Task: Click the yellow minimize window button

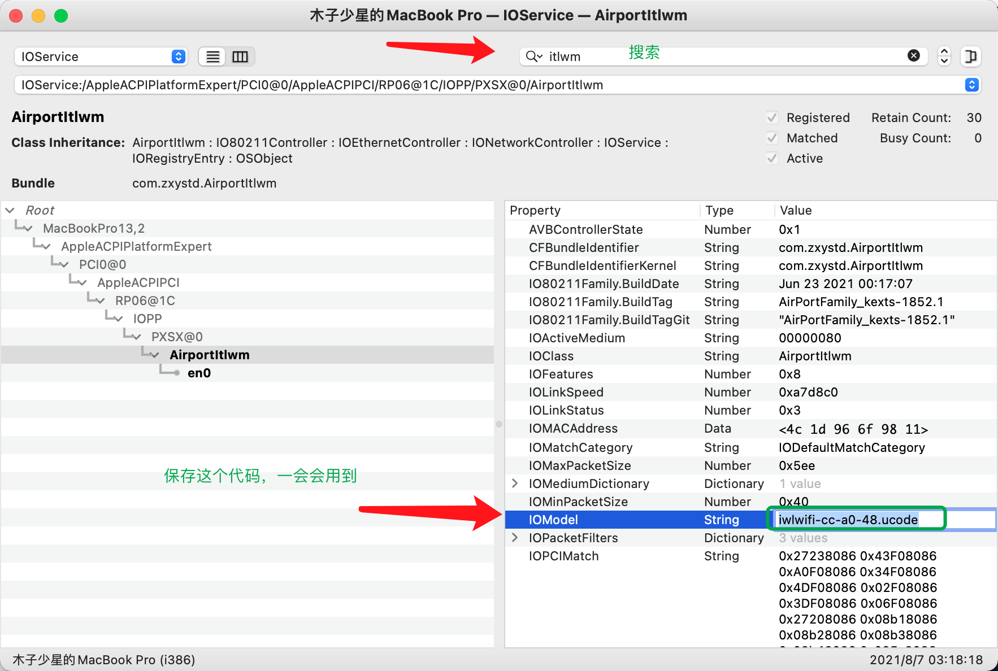Action: (x=38, y=16)
